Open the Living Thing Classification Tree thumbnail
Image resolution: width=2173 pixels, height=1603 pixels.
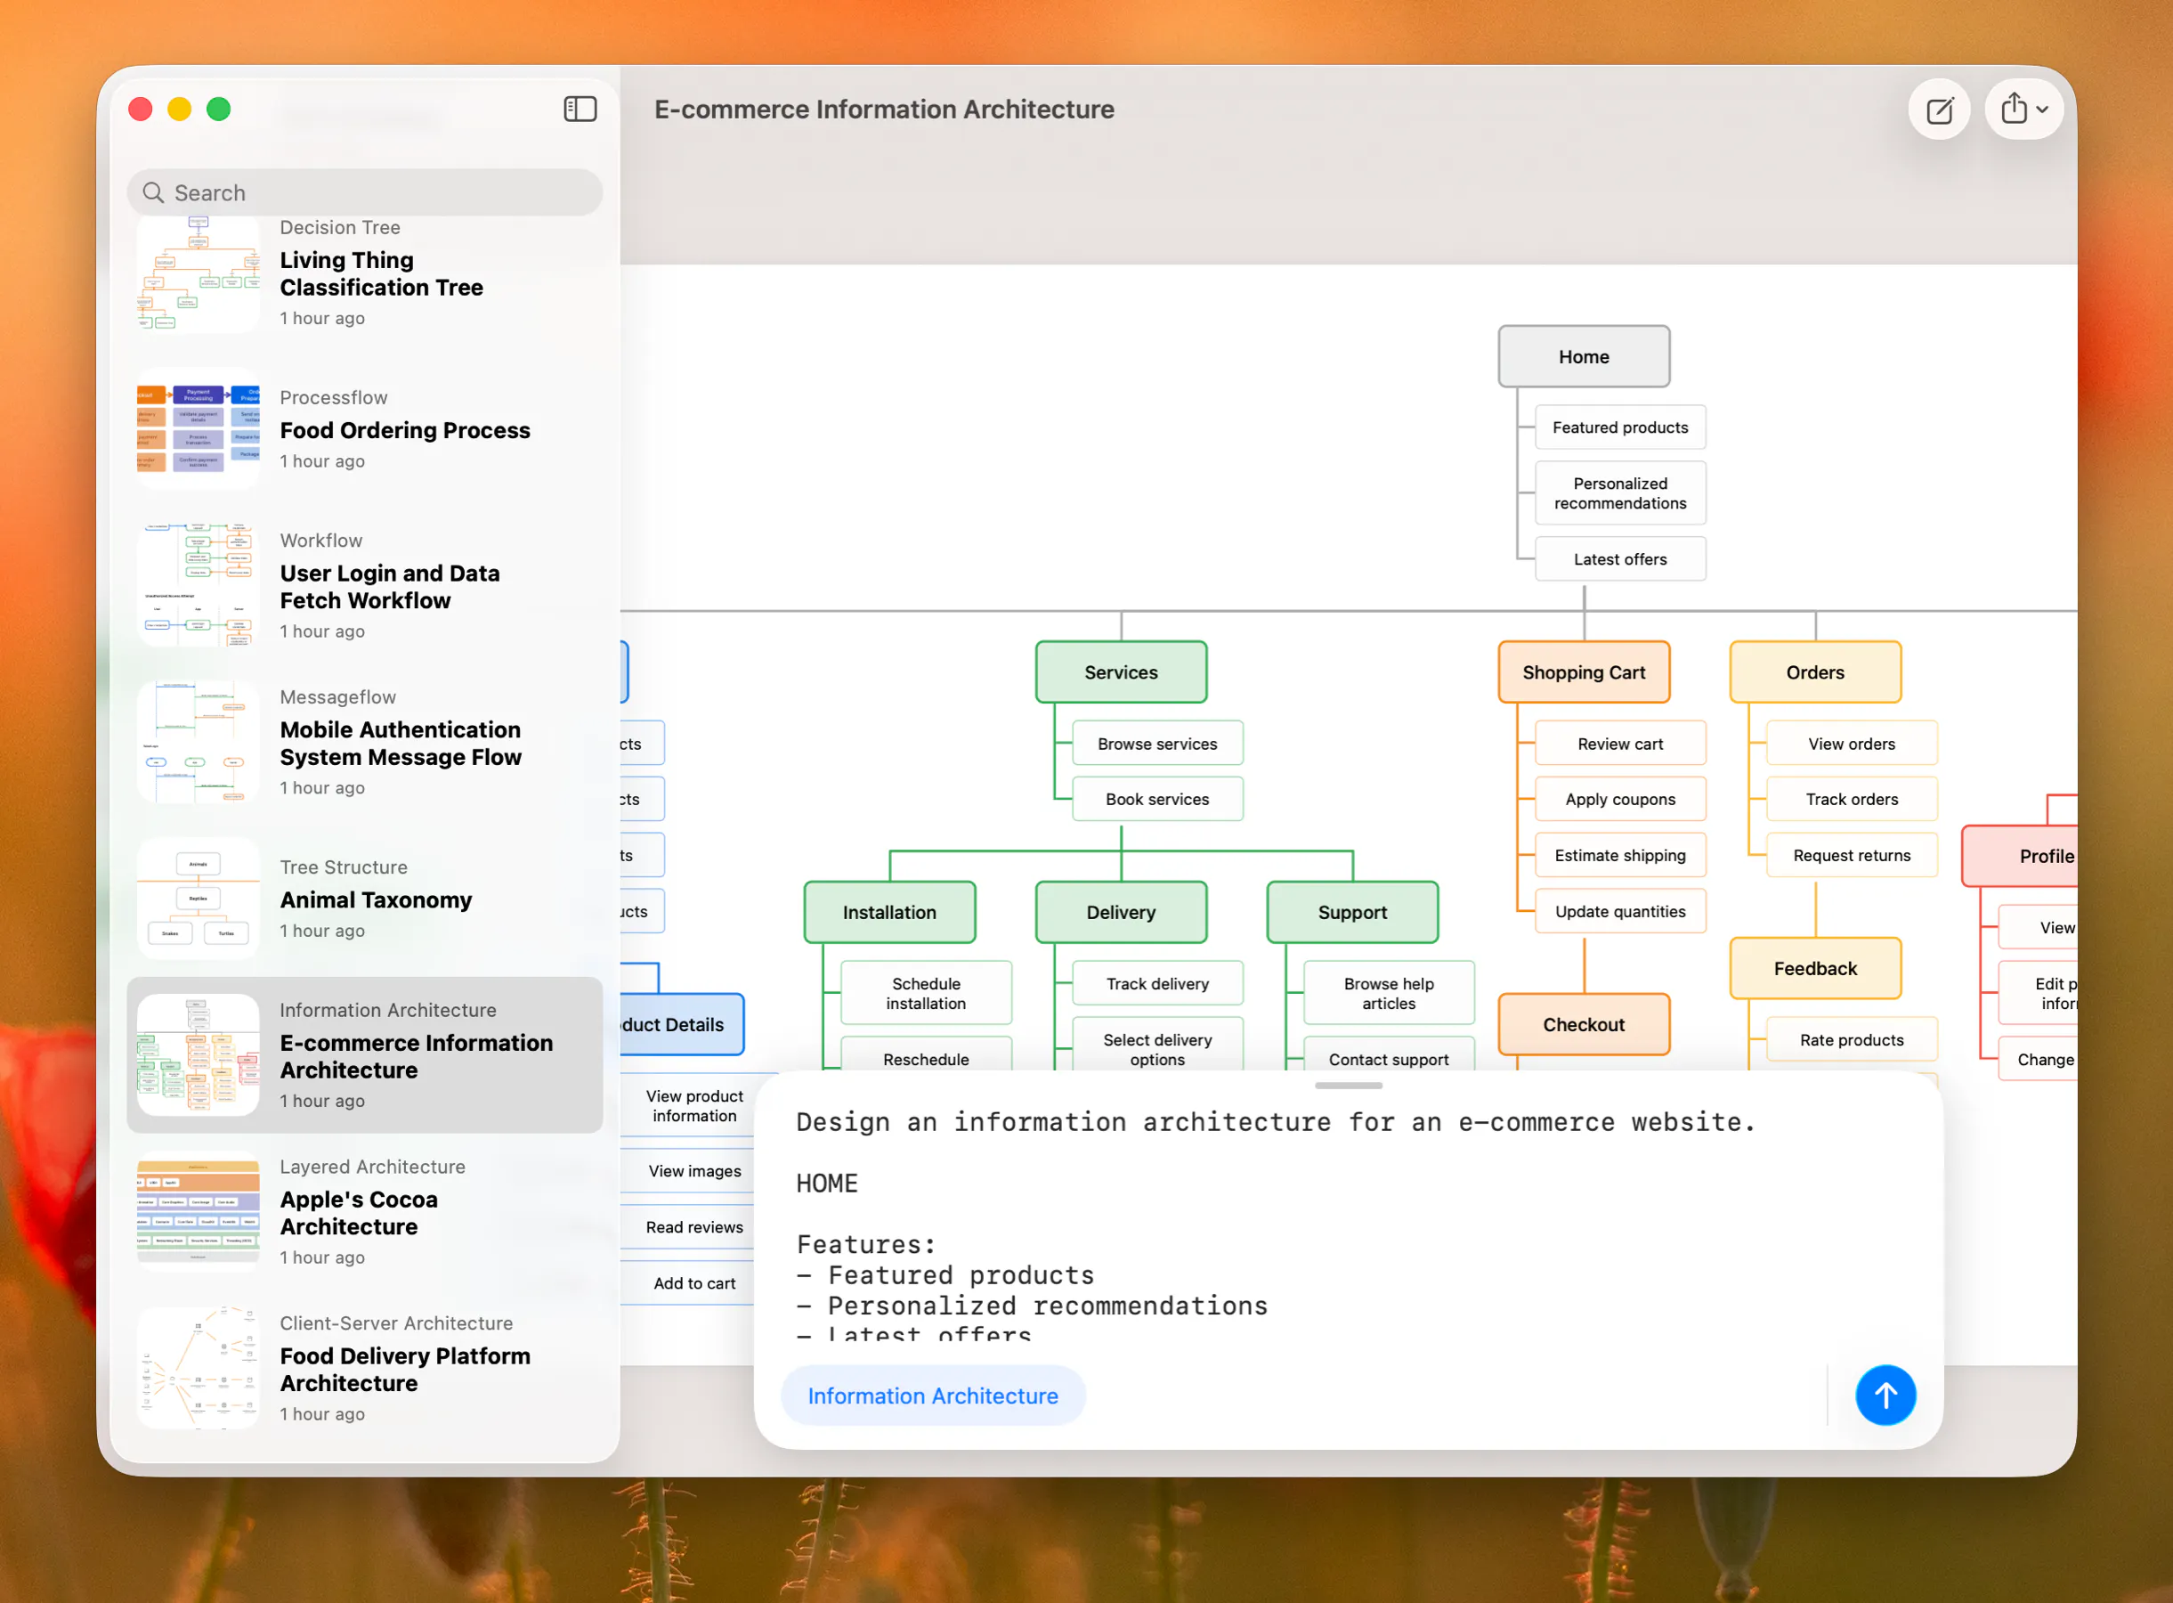coord(199,273)
